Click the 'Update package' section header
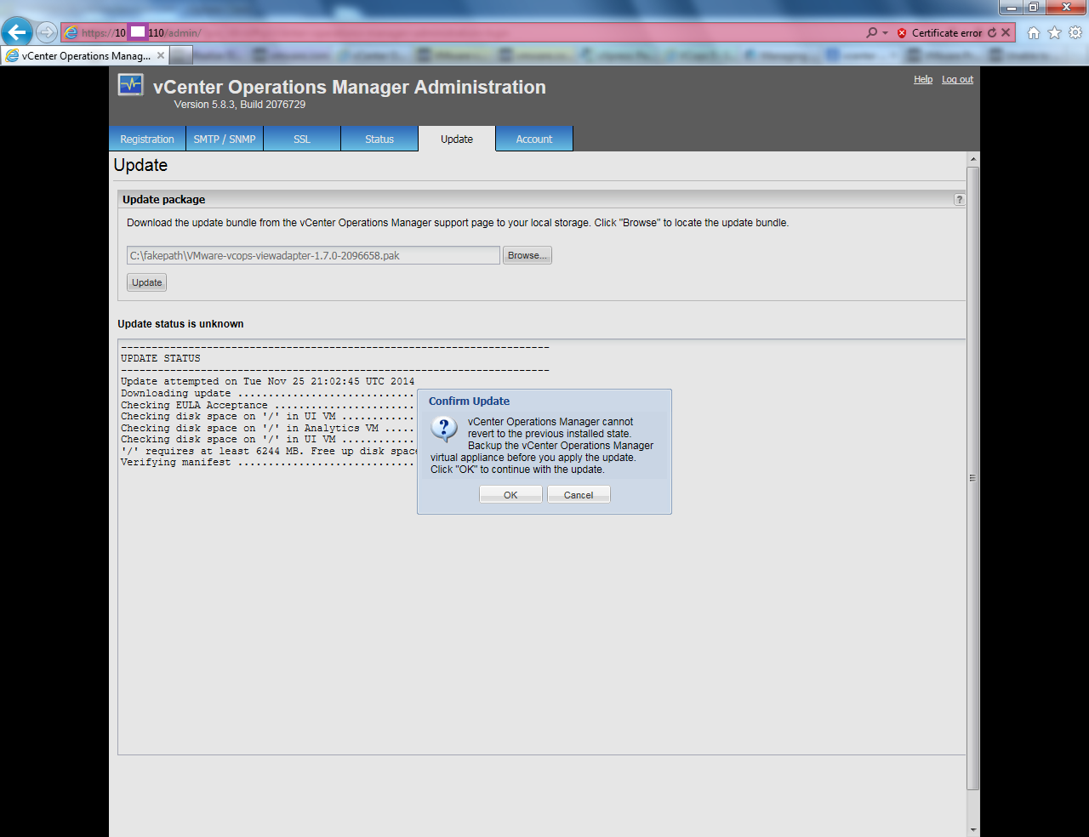This screenshot has width=1089, height=837. pos(164,200)
